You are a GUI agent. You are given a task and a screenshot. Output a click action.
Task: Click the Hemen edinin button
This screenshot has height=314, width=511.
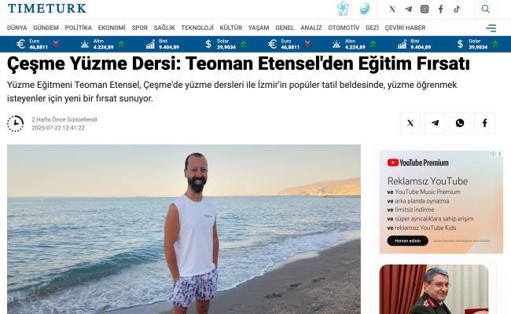click(408, 241)
